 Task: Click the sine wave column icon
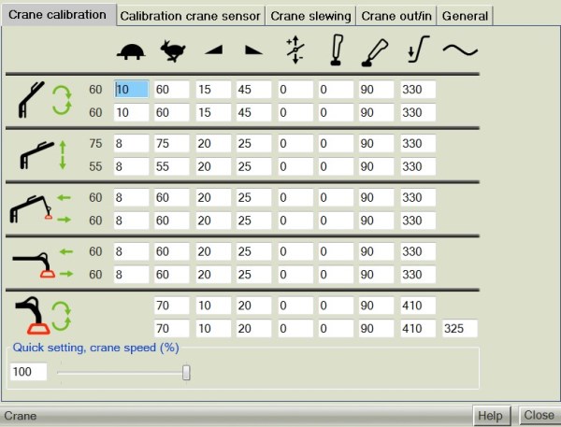click(x=458, y=52)
